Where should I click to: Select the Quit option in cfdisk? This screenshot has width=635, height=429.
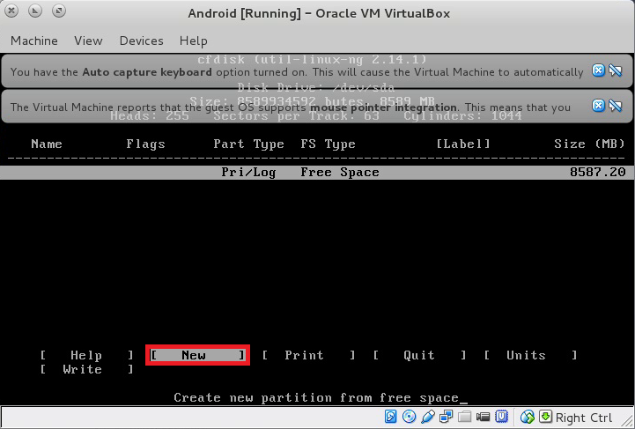click(x=419, y=355)
